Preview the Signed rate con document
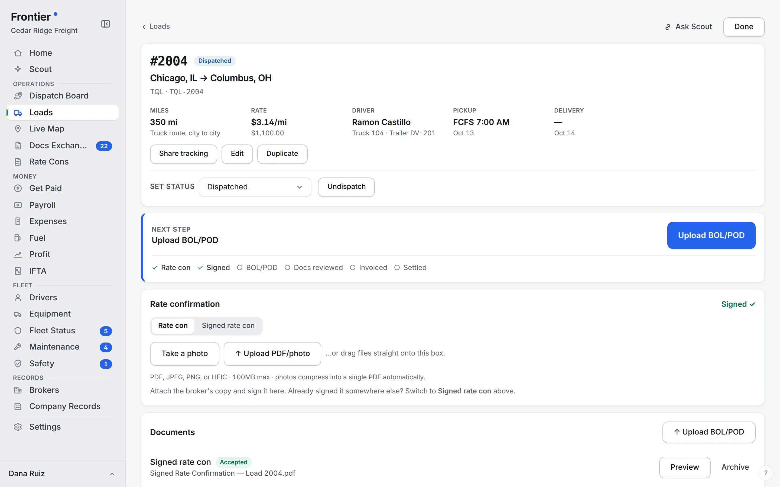 [685, 467]
